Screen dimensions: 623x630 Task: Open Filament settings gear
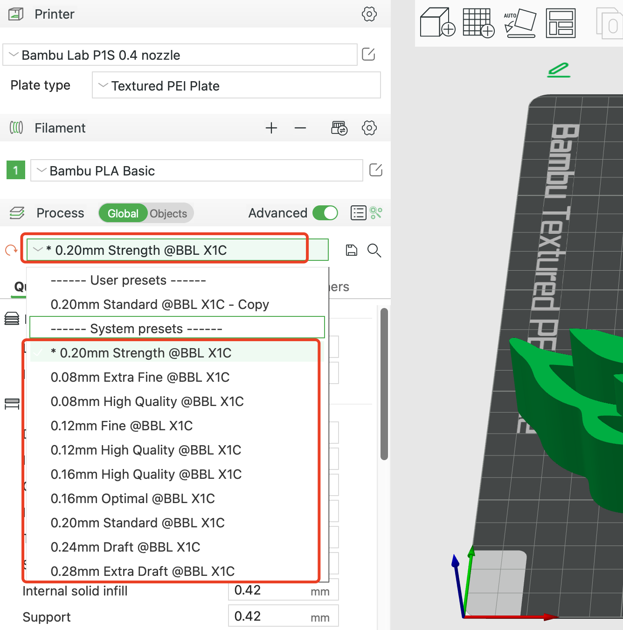(369, 128)
